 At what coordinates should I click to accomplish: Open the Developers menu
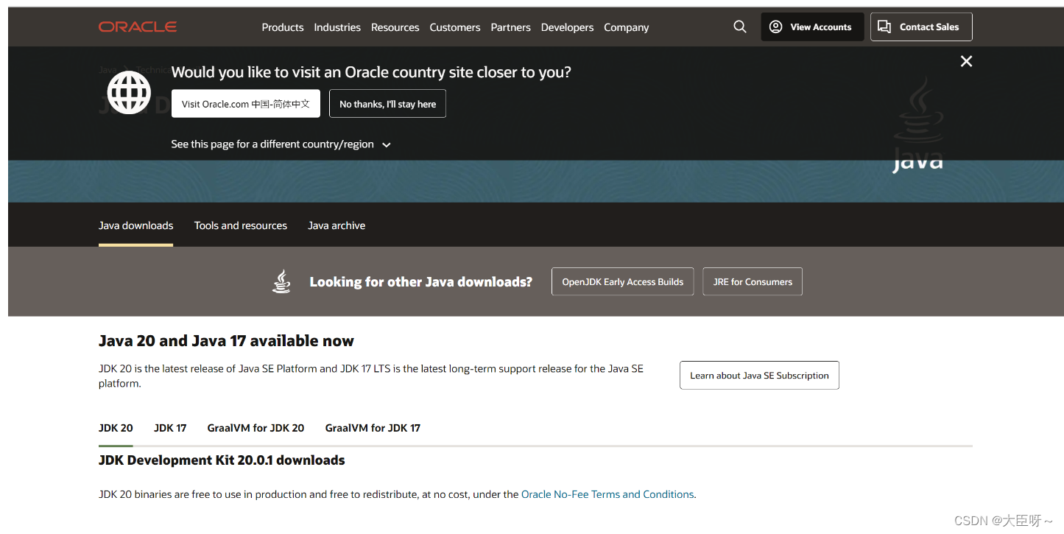[x=567, y=27]
